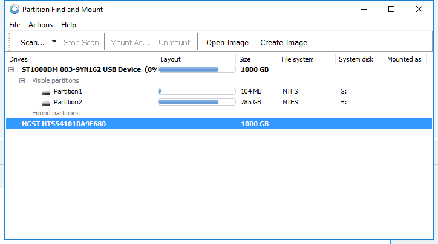Select the Found partitions node
The height and width of the screenshot is (244, 438).
pyautogui.click(x=56, y=113)
